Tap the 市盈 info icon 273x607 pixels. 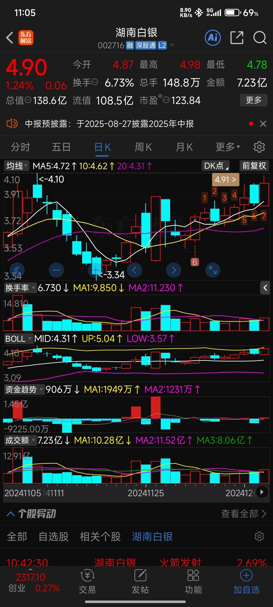tap(166, 100)
